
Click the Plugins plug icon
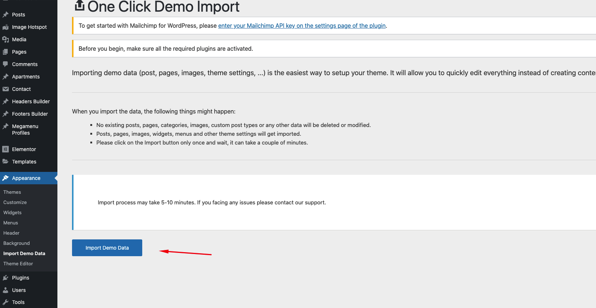click(x=5, y=278)
